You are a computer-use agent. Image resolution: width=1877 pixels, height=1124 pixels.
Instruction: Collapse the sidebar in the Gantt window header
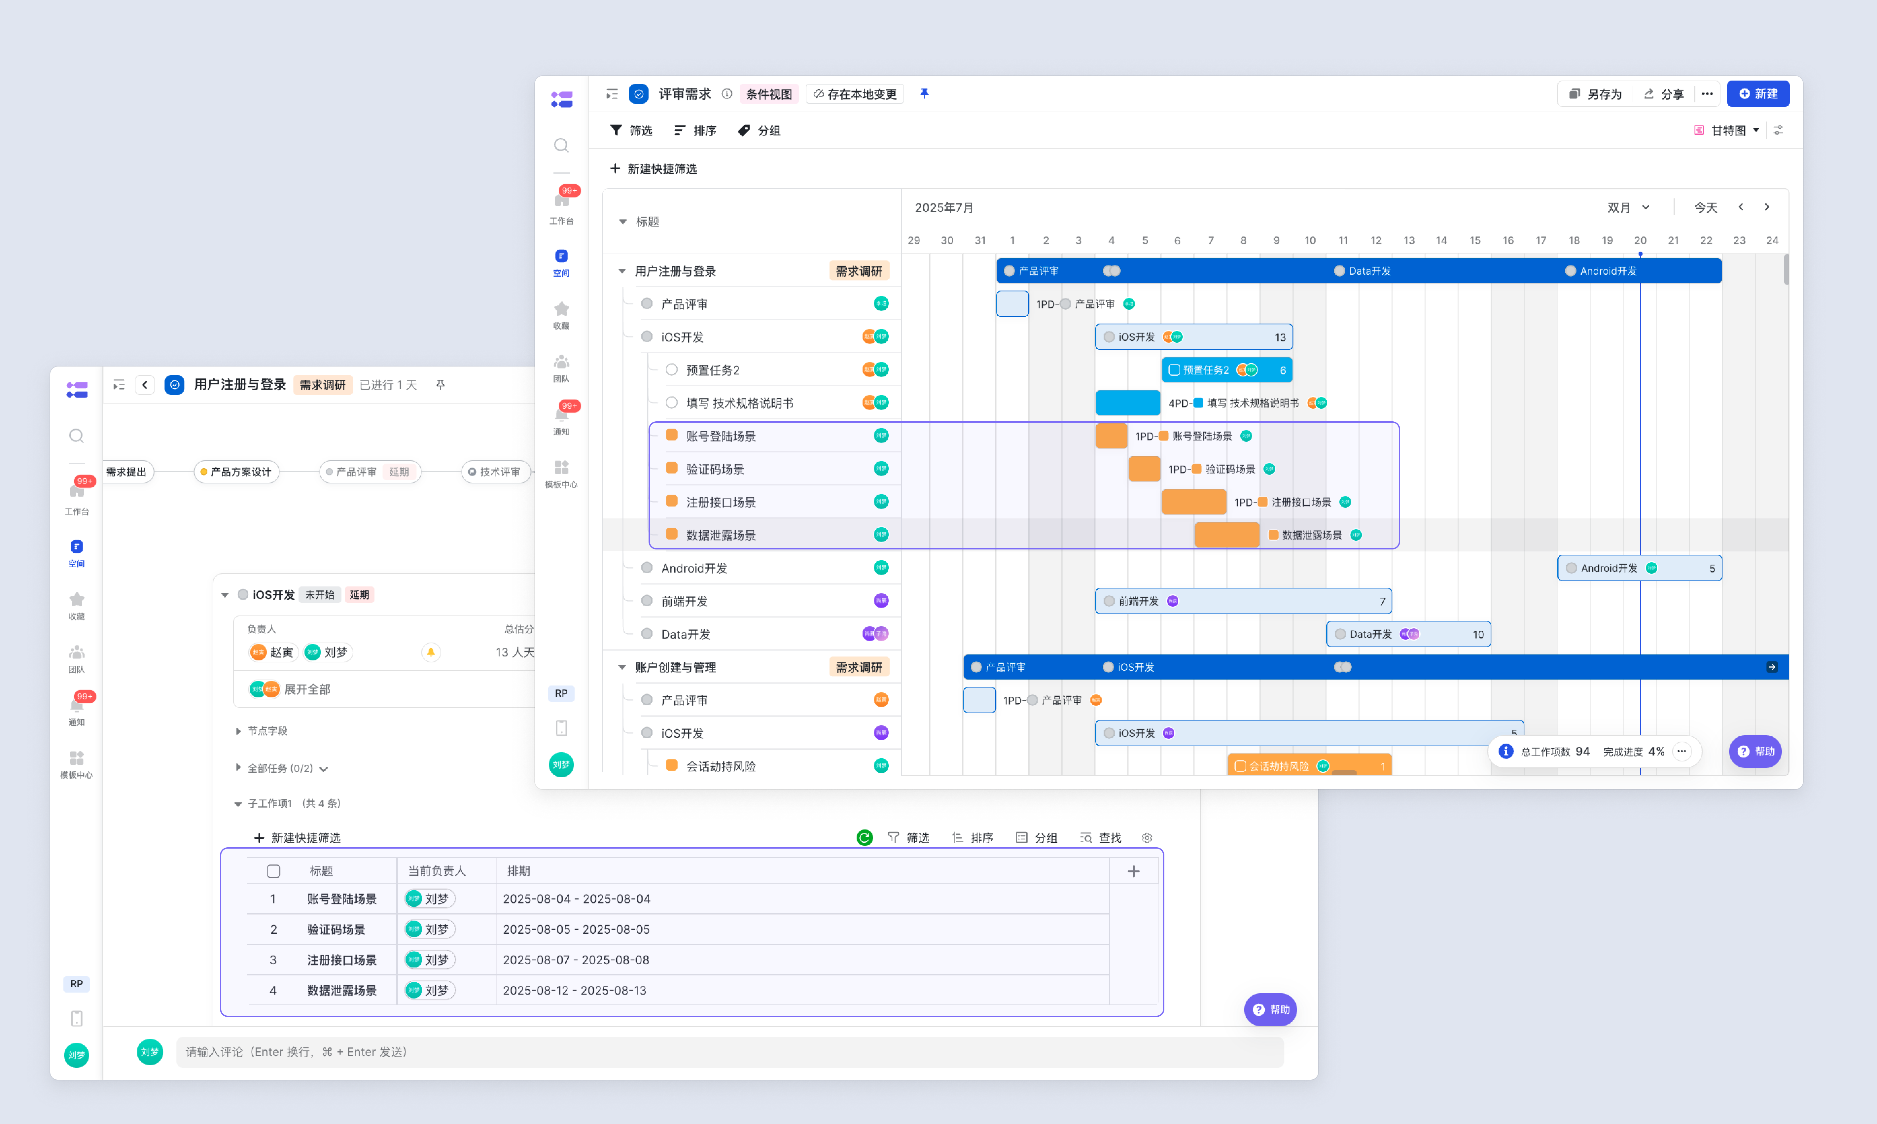coord(612,94)
